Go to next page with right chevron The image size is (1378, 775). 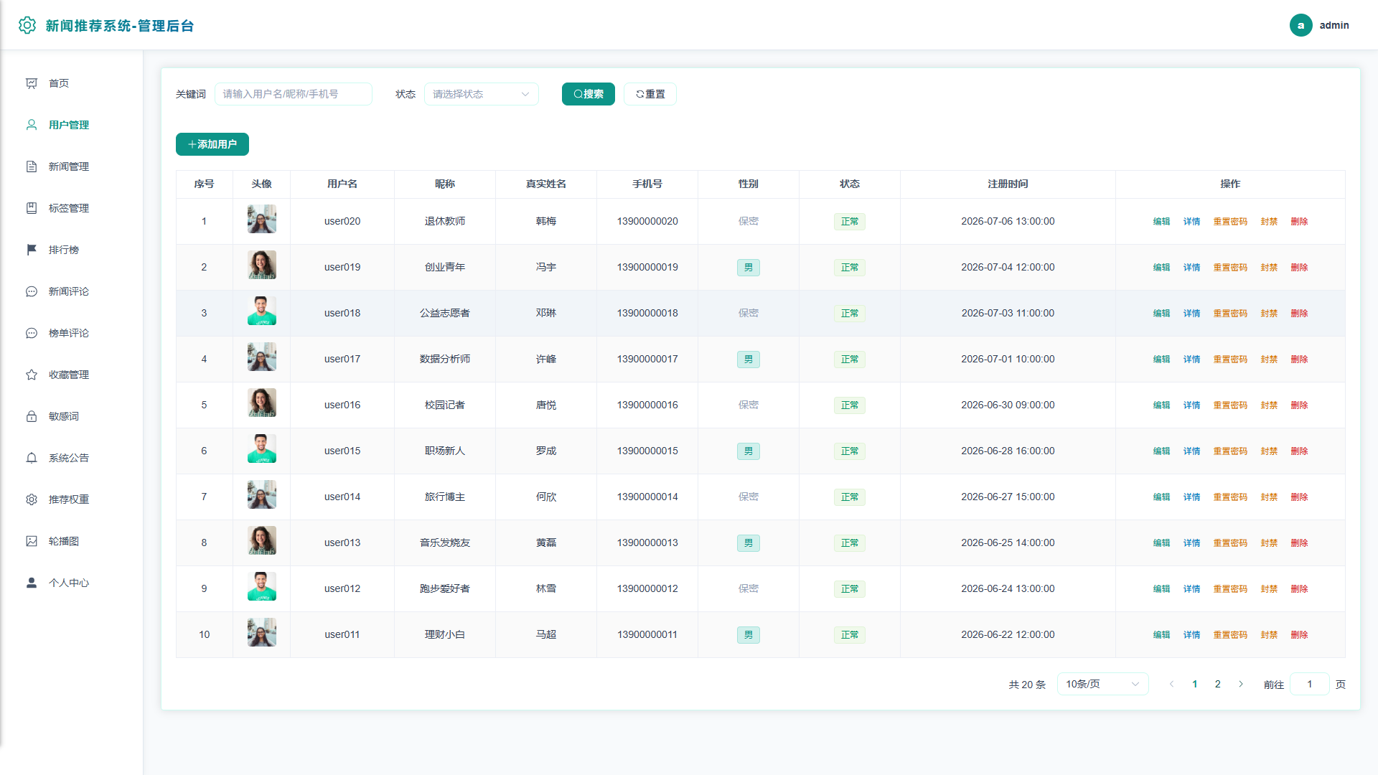pos(1241,684)
